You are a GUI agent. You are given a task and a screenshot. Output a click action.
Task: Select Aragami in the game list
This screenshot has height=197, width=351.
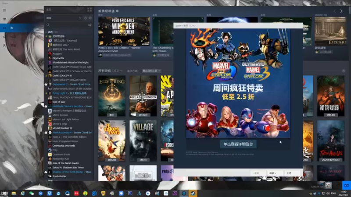(57, 54)
